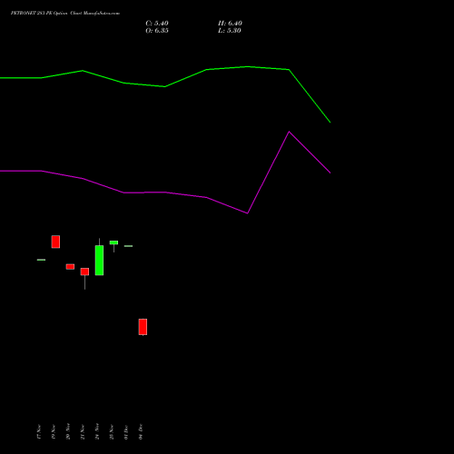454x454 pixels.
Task: Click the lowest dip of the purple line
Action: coord(248,213)
